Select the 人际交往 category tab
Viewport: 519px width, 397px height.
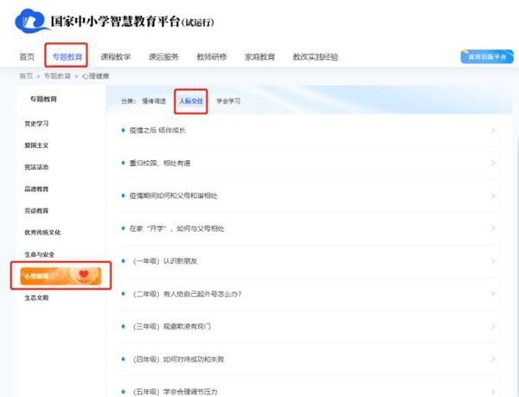click(189, 101)
